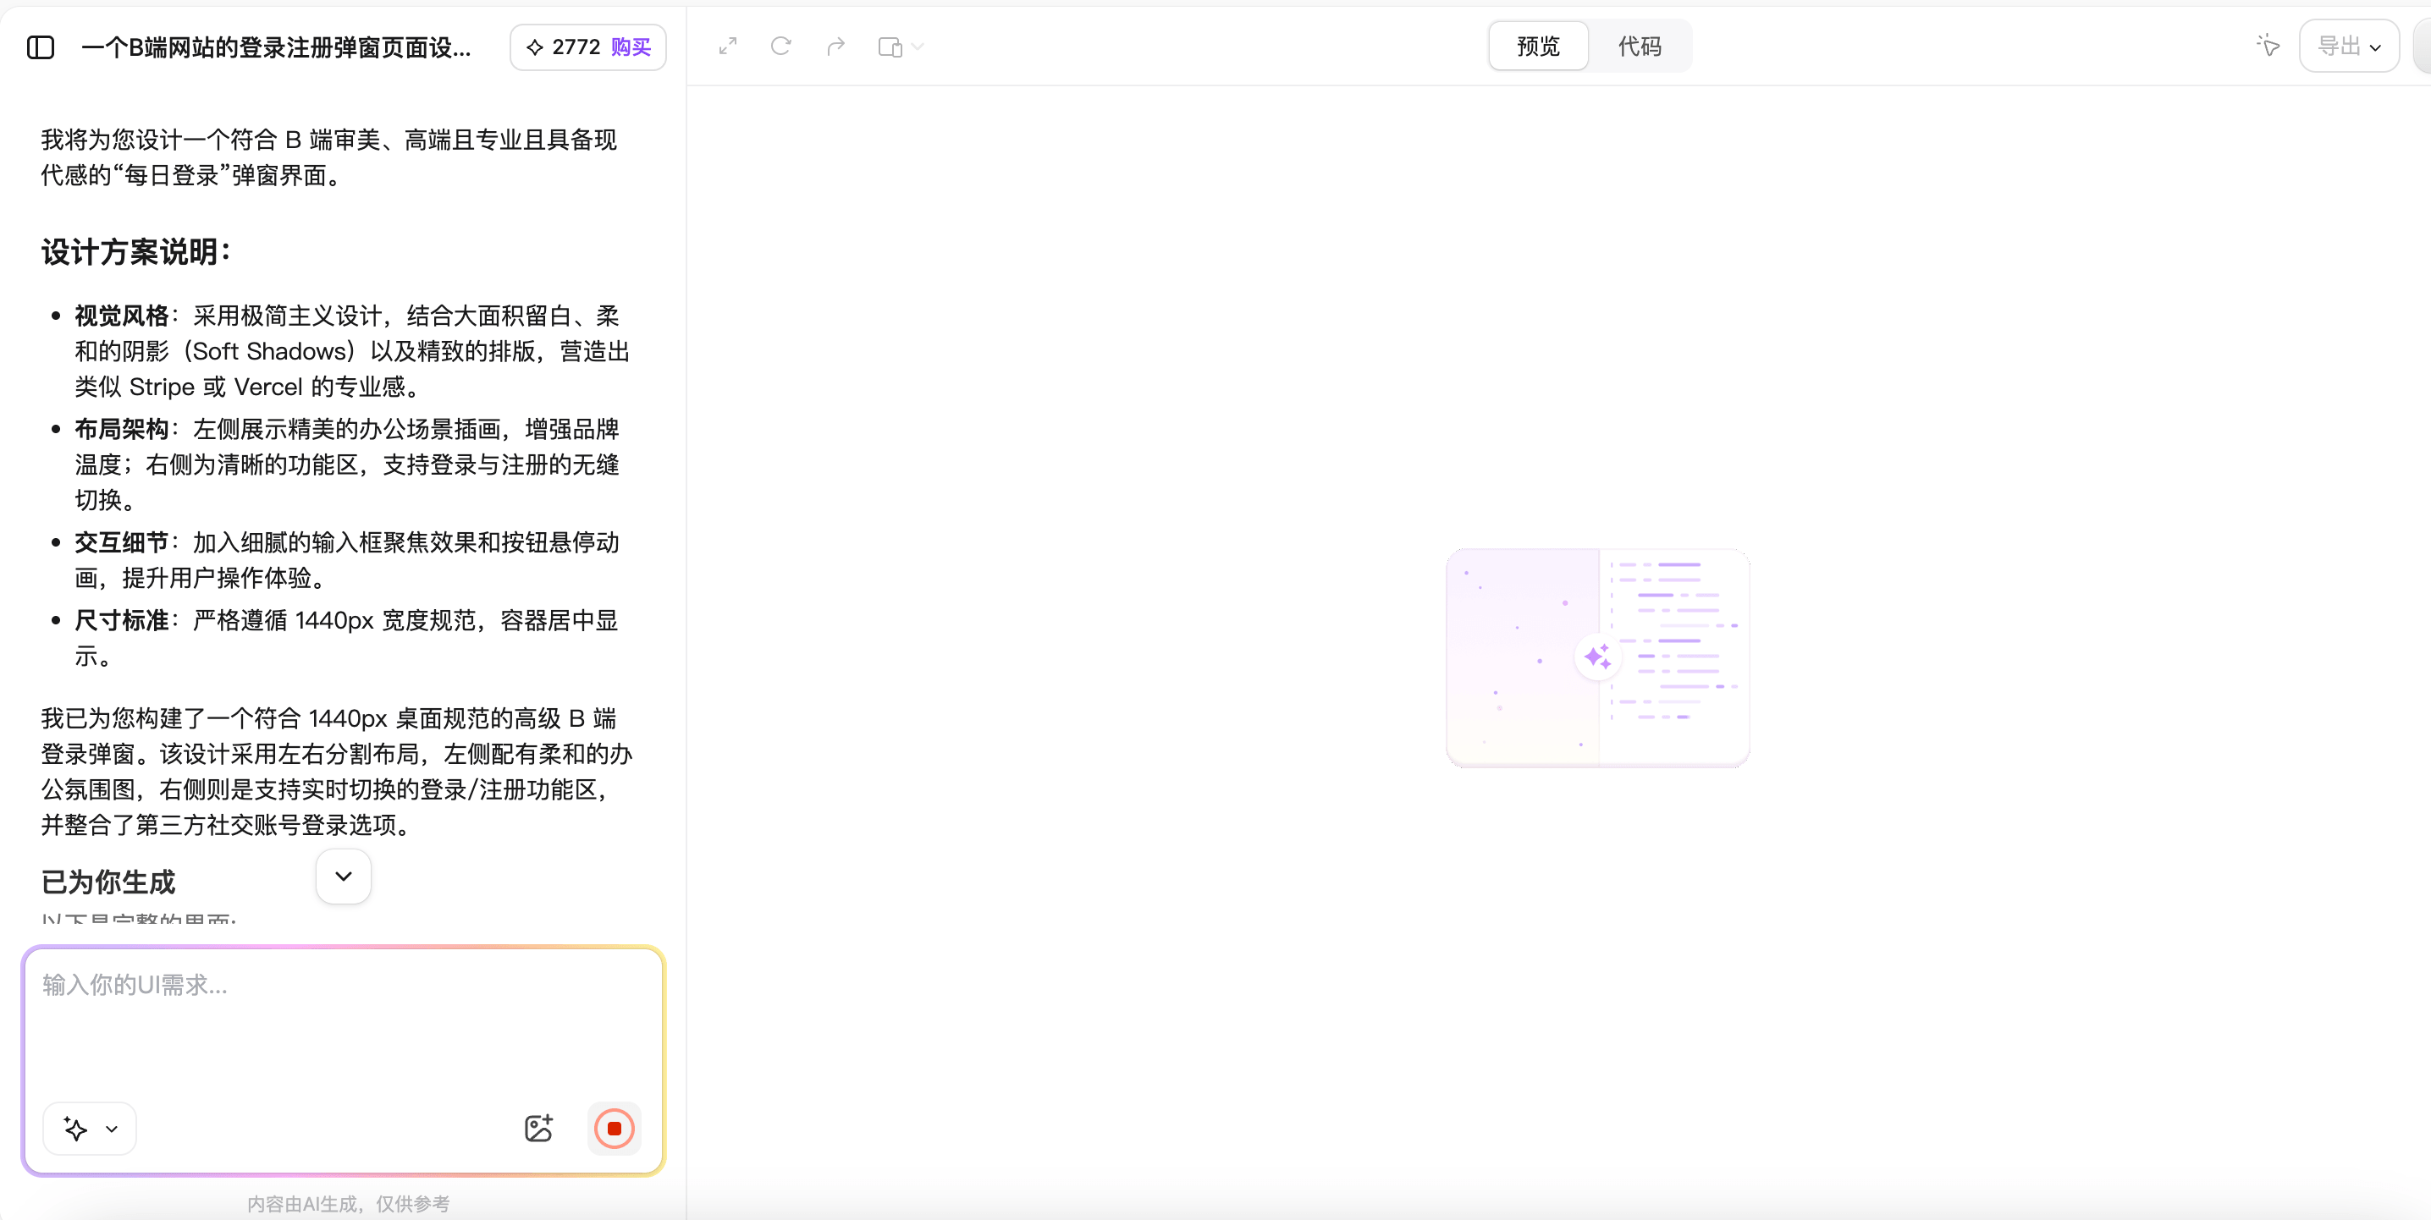Click the 2772 credits counter
The height and width of the screenshot is (1220, 2431).
(x=576, y=47)
